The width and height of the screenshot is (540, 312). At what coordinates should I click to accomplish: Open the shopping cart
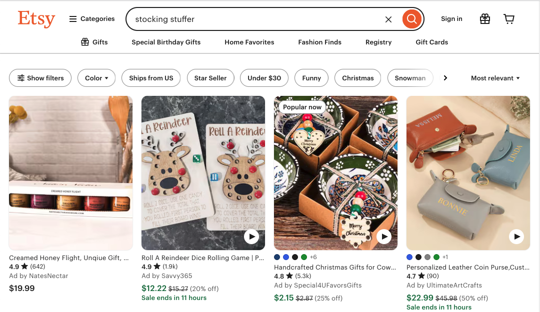(508, 19)
